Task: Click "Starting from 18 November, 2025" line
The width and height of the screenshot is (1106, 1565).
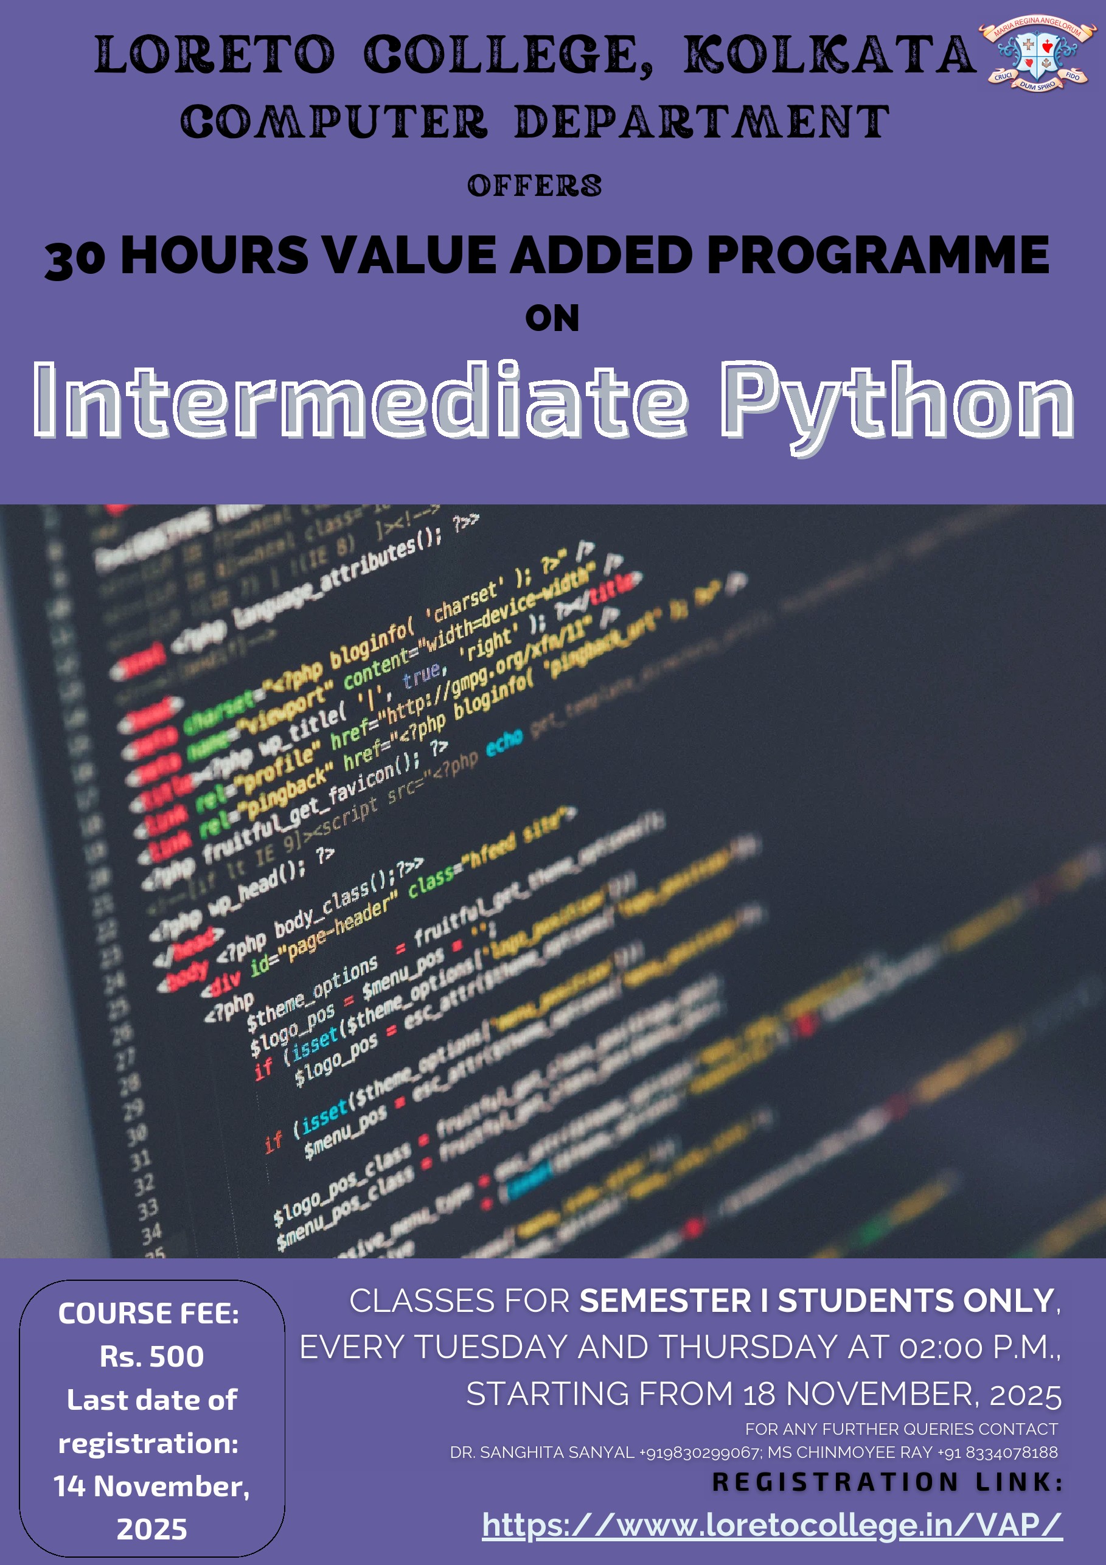Action: click(763, 1394)
